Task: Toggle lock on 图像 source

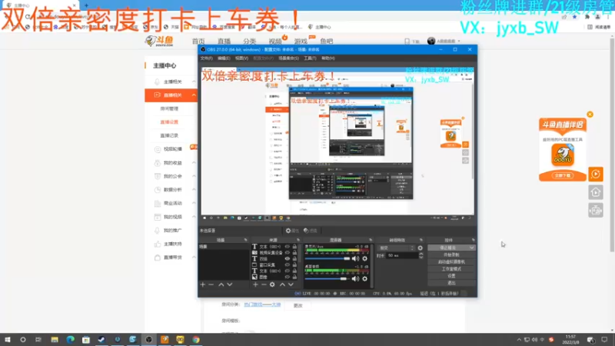Action: [294, 277]
